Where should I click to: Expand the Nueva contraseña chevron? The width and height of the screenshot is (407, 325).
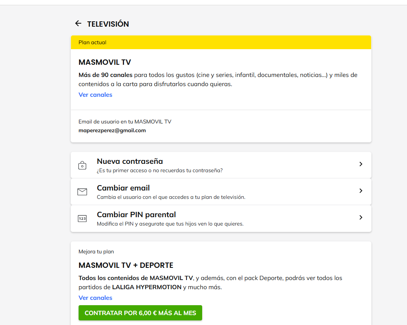click(x=361, y=164)
